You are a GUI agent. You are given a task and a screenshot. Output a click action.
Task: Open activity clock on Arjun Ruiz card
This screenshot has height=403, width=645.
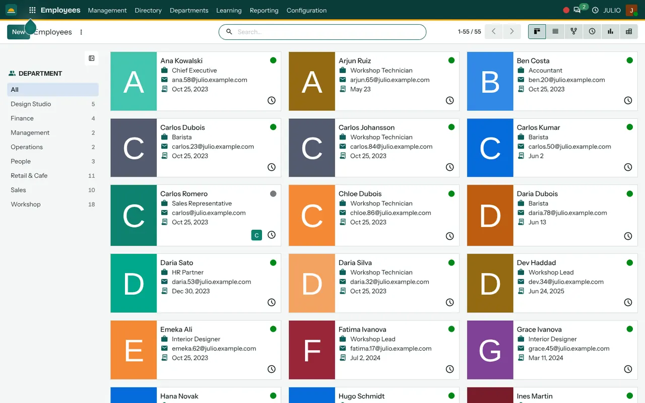[450, 100]
